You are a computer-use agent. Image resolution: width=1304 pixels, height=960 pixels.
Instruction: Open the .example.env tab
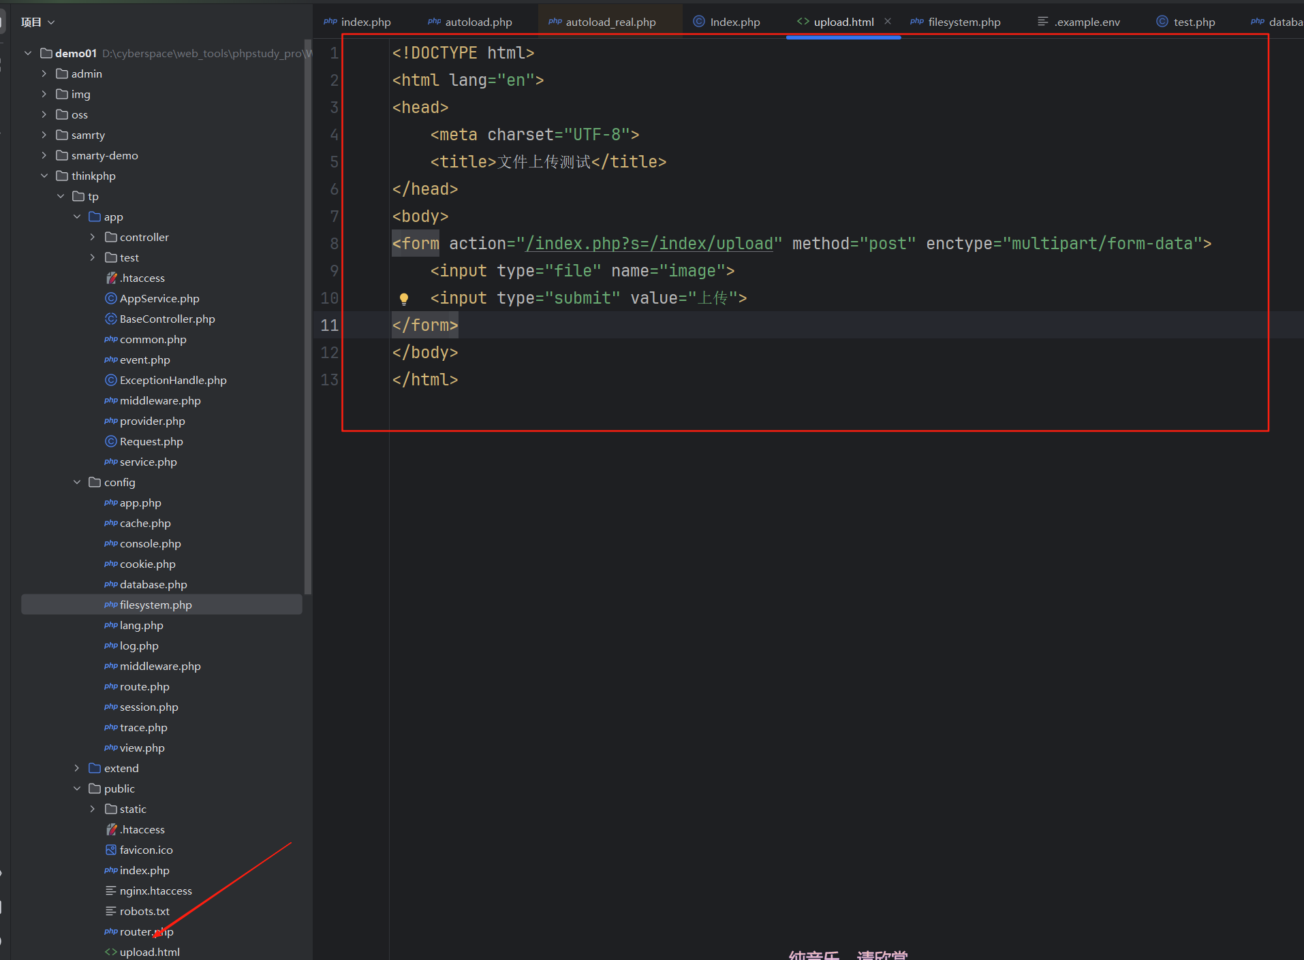pyautogui.click(x=1079, y=22)
